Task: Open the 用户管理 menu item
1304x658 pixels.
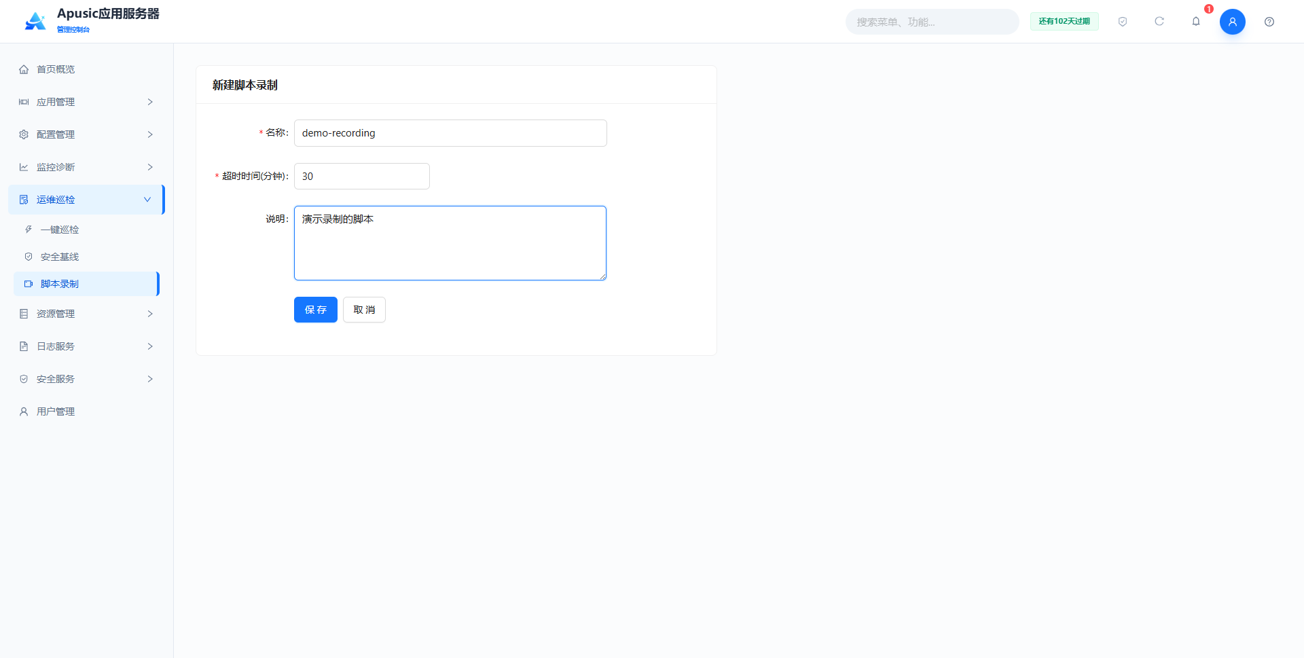Action: [x=86, y=412]
